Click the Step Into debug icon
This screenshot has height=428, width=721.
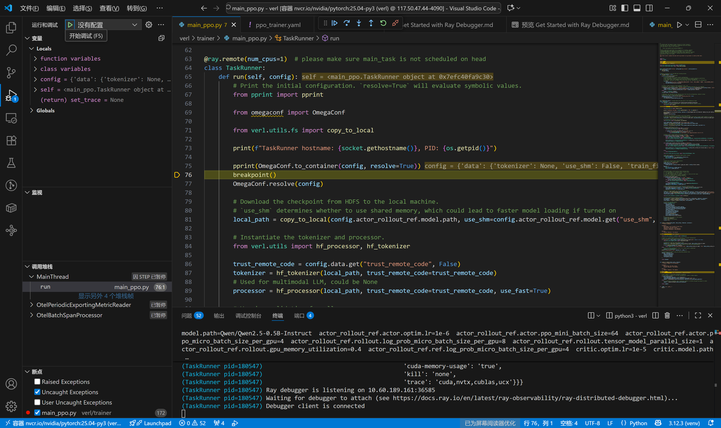(359, 24)
